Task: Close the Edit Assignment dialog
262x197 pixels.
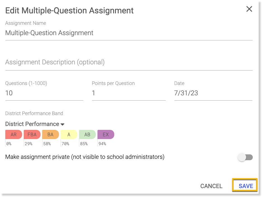Action: point(249,9)
